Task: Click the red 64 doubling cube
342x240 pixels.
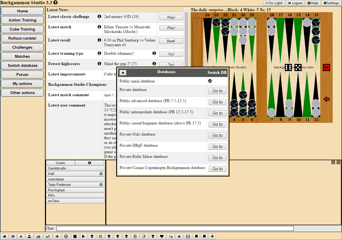Action: (x=326, y=67)
